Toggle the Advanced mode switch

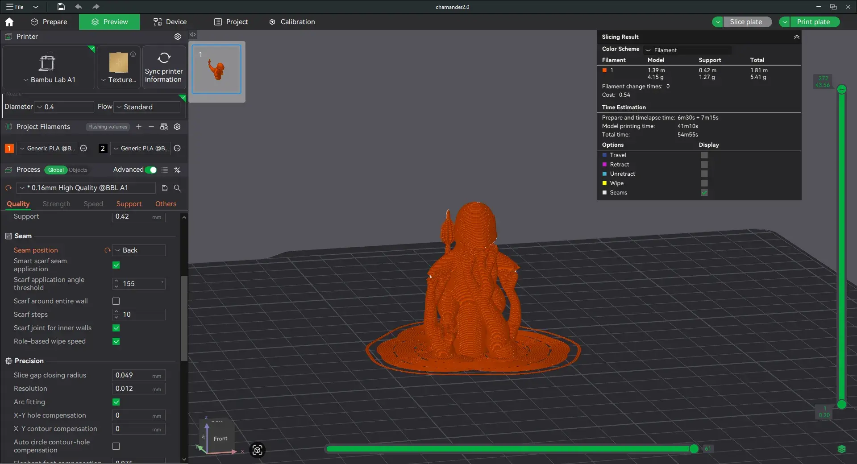point(151,170)
